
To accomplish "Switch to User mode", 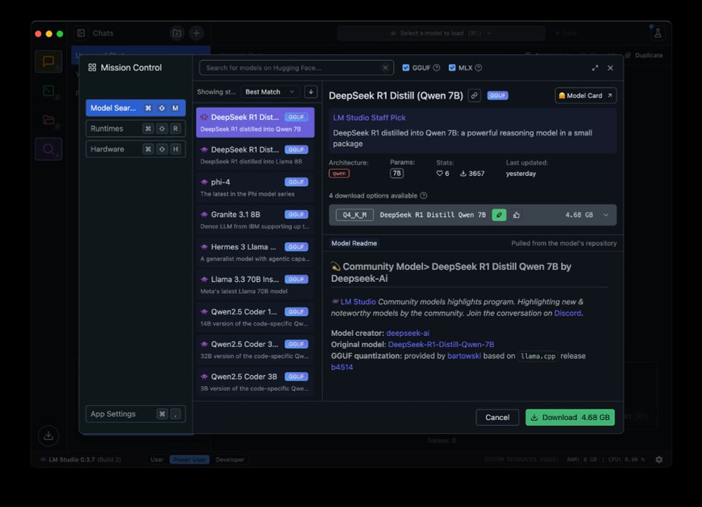I will click(157, 459).
